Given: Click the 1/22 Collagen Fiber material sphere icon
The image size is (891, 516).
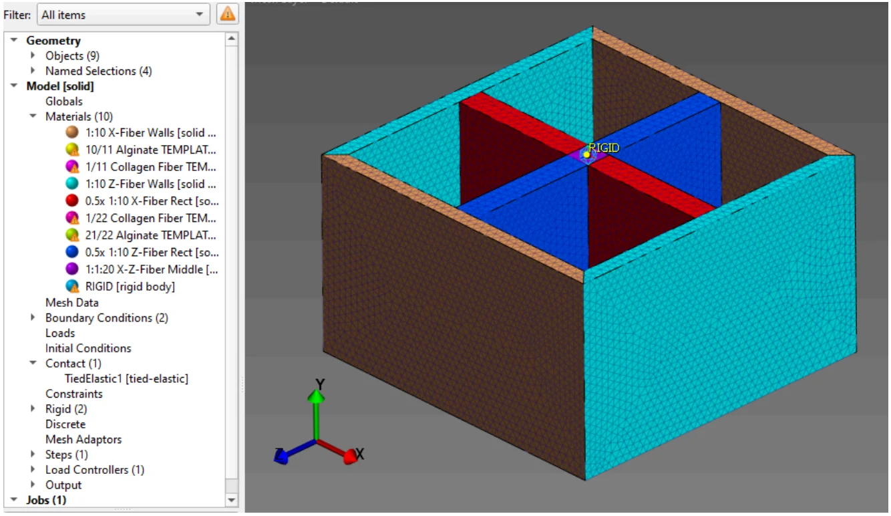Looking at the screenshot, I should coord(73,218).
